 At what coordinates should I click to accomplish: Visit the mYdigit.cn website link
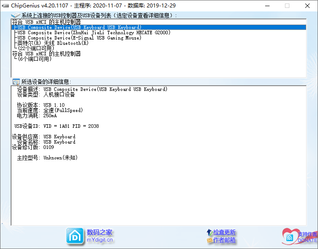coord(100,240)
